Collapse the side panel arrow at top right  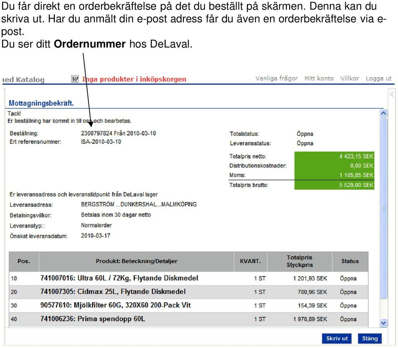(x=391, y=95)
